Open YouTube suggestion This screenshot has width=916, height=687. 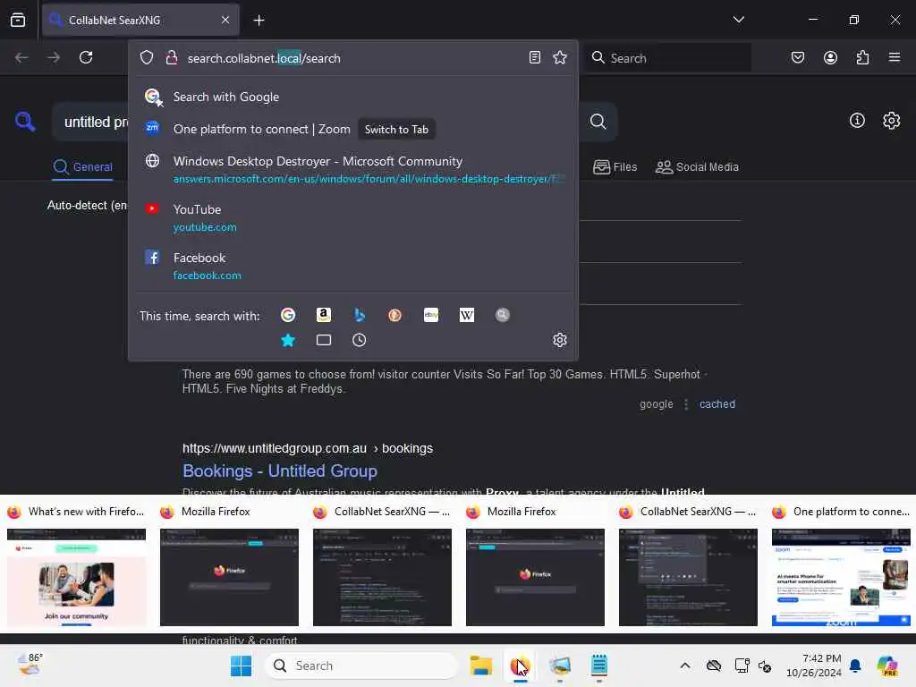pyautogui.click(x=352, y=218)
